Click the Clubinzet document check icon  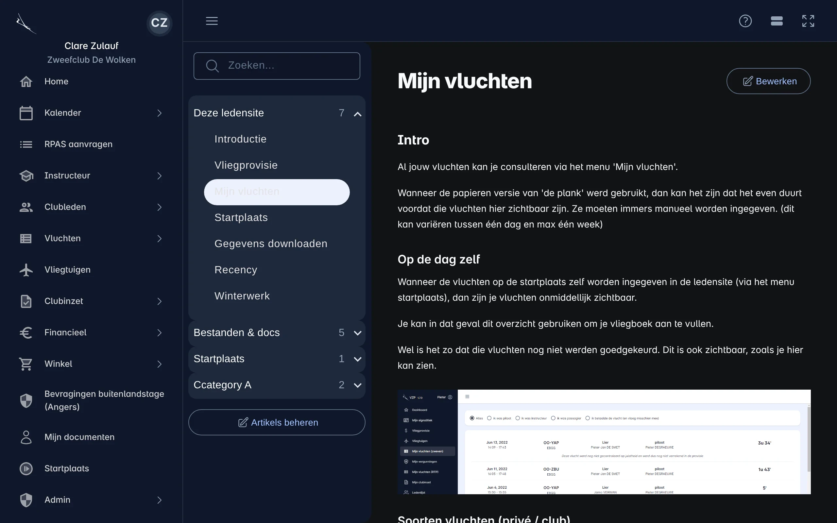click(26, 301)
